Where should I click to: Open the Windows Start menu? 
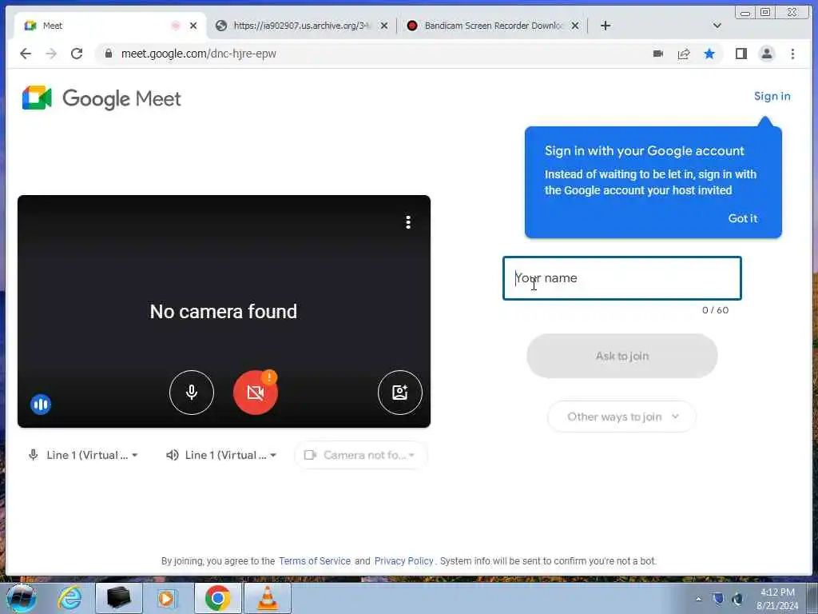(x=20, y=598)
